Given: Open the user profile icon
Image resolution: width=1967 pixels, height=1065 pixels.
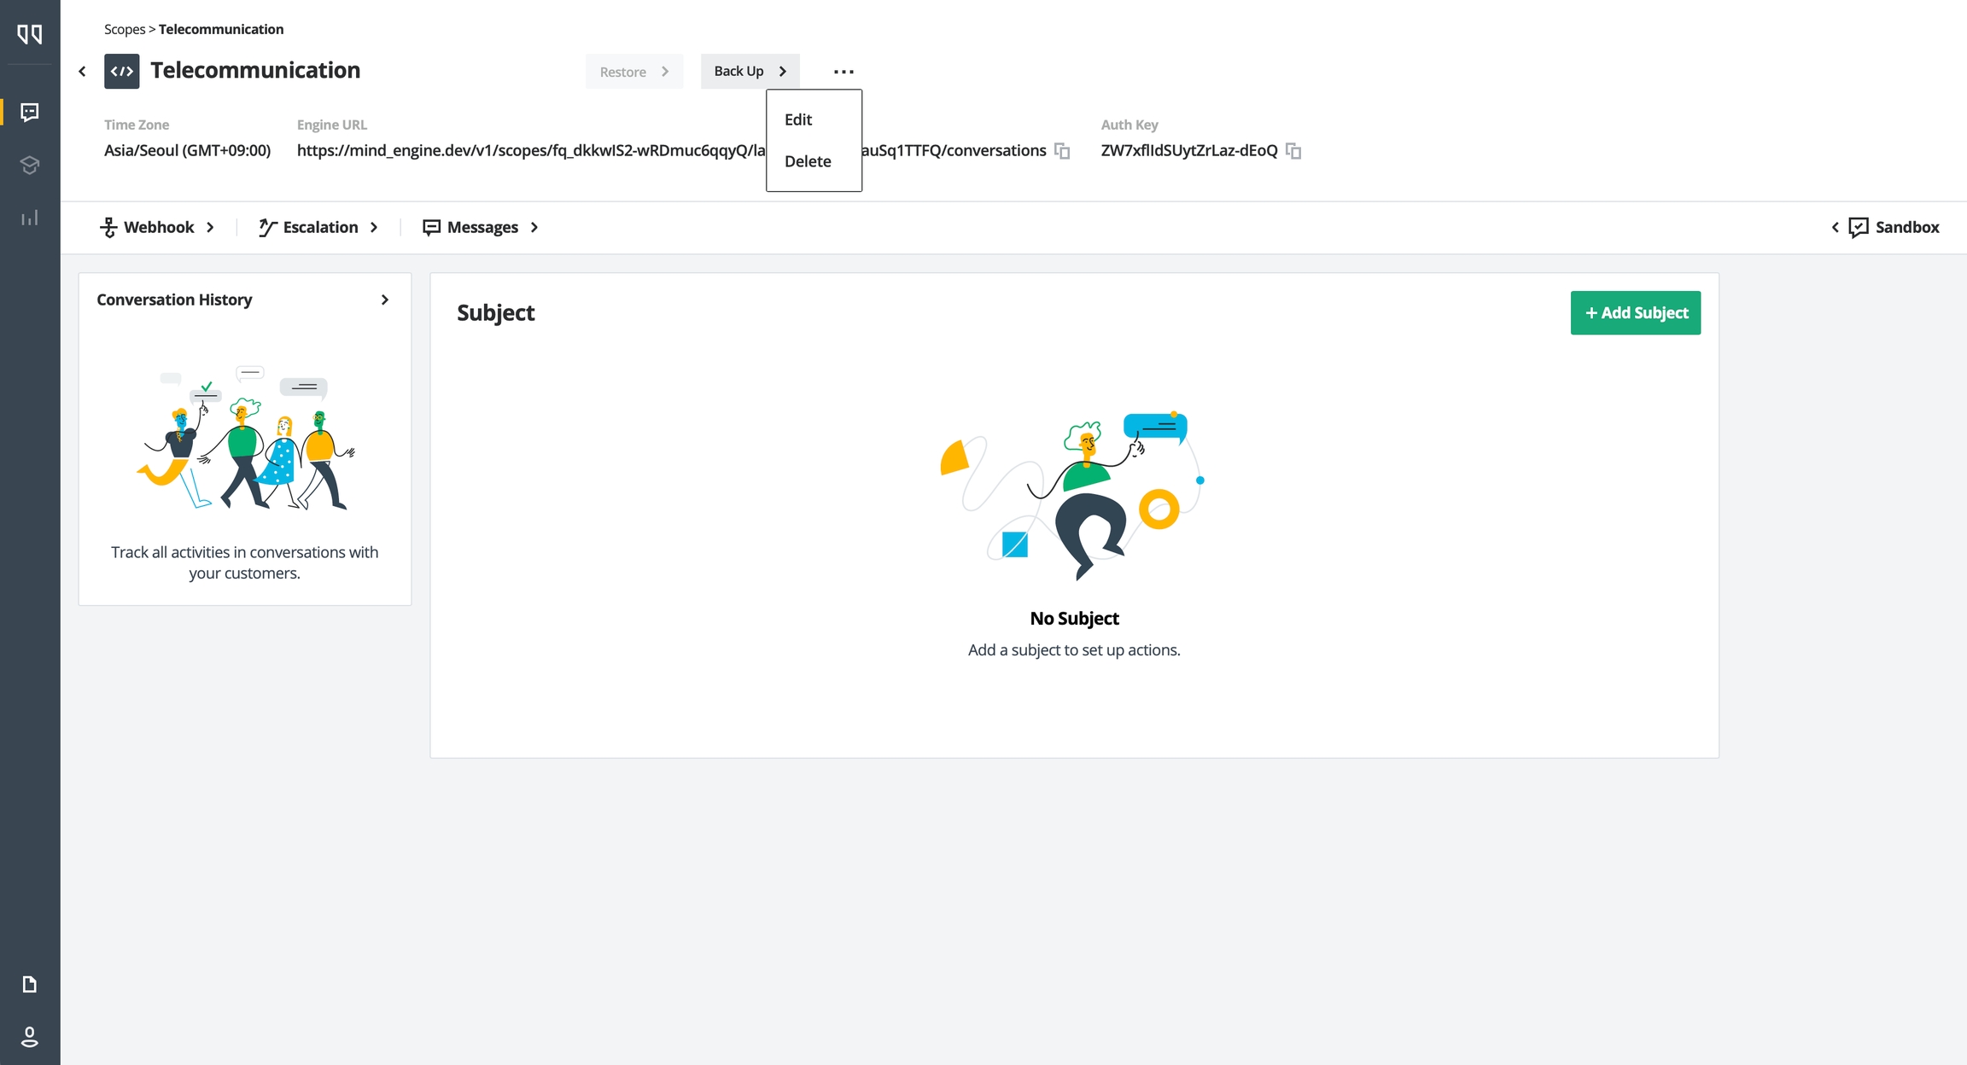Looking at the screenshot, I should point(30,1037).
